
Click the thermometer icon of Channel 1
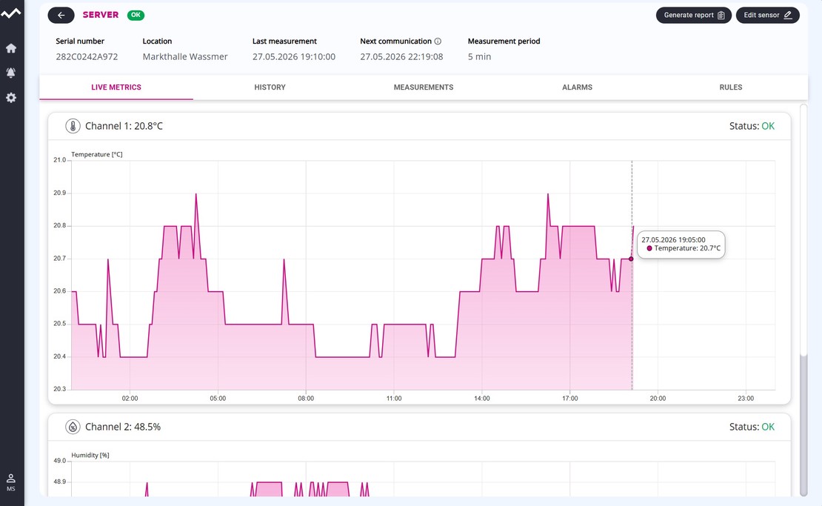(x=73, y=126)
